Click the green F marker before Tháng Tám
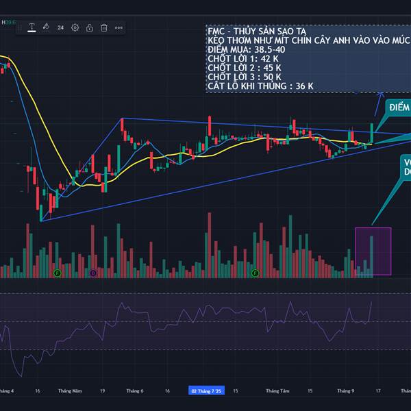Image resolution: width=411 pixels, height=411 pixels. pyautogui.click(x=255, y=273)
